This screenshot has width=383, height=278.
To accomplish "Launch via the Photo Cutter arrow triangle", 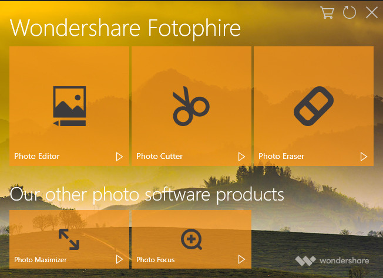I will pos(241,157).
